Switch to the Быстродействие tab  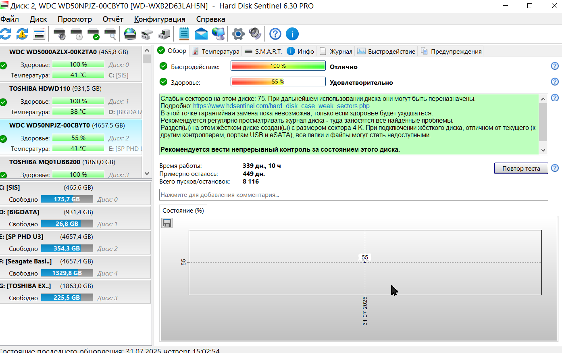(x=386, y=51)
